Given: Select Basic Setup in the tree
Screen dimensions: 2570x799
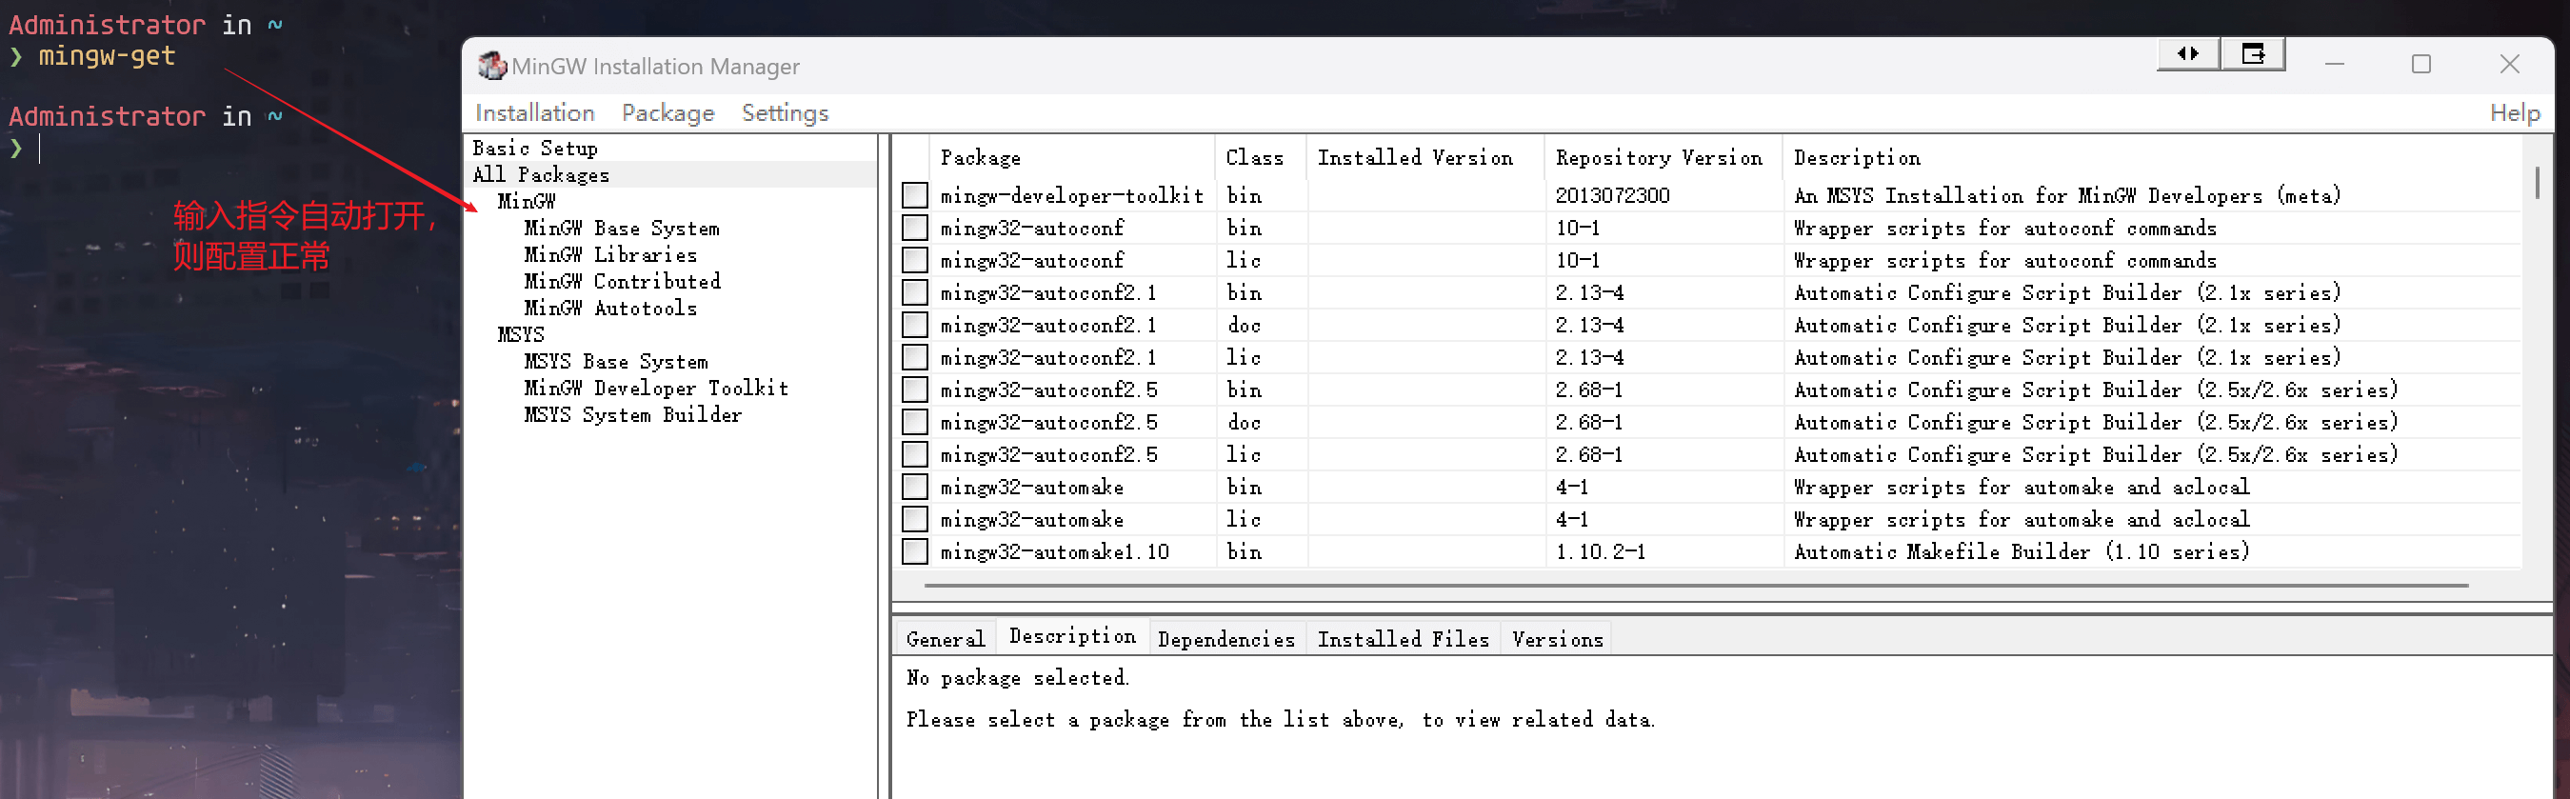Looking at the screenshot, I should pyautogui.click(x=535, y=149).
